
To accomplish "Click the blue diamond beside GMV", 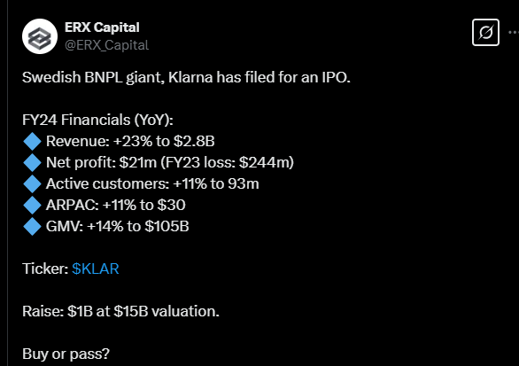I will click(33, 226).
